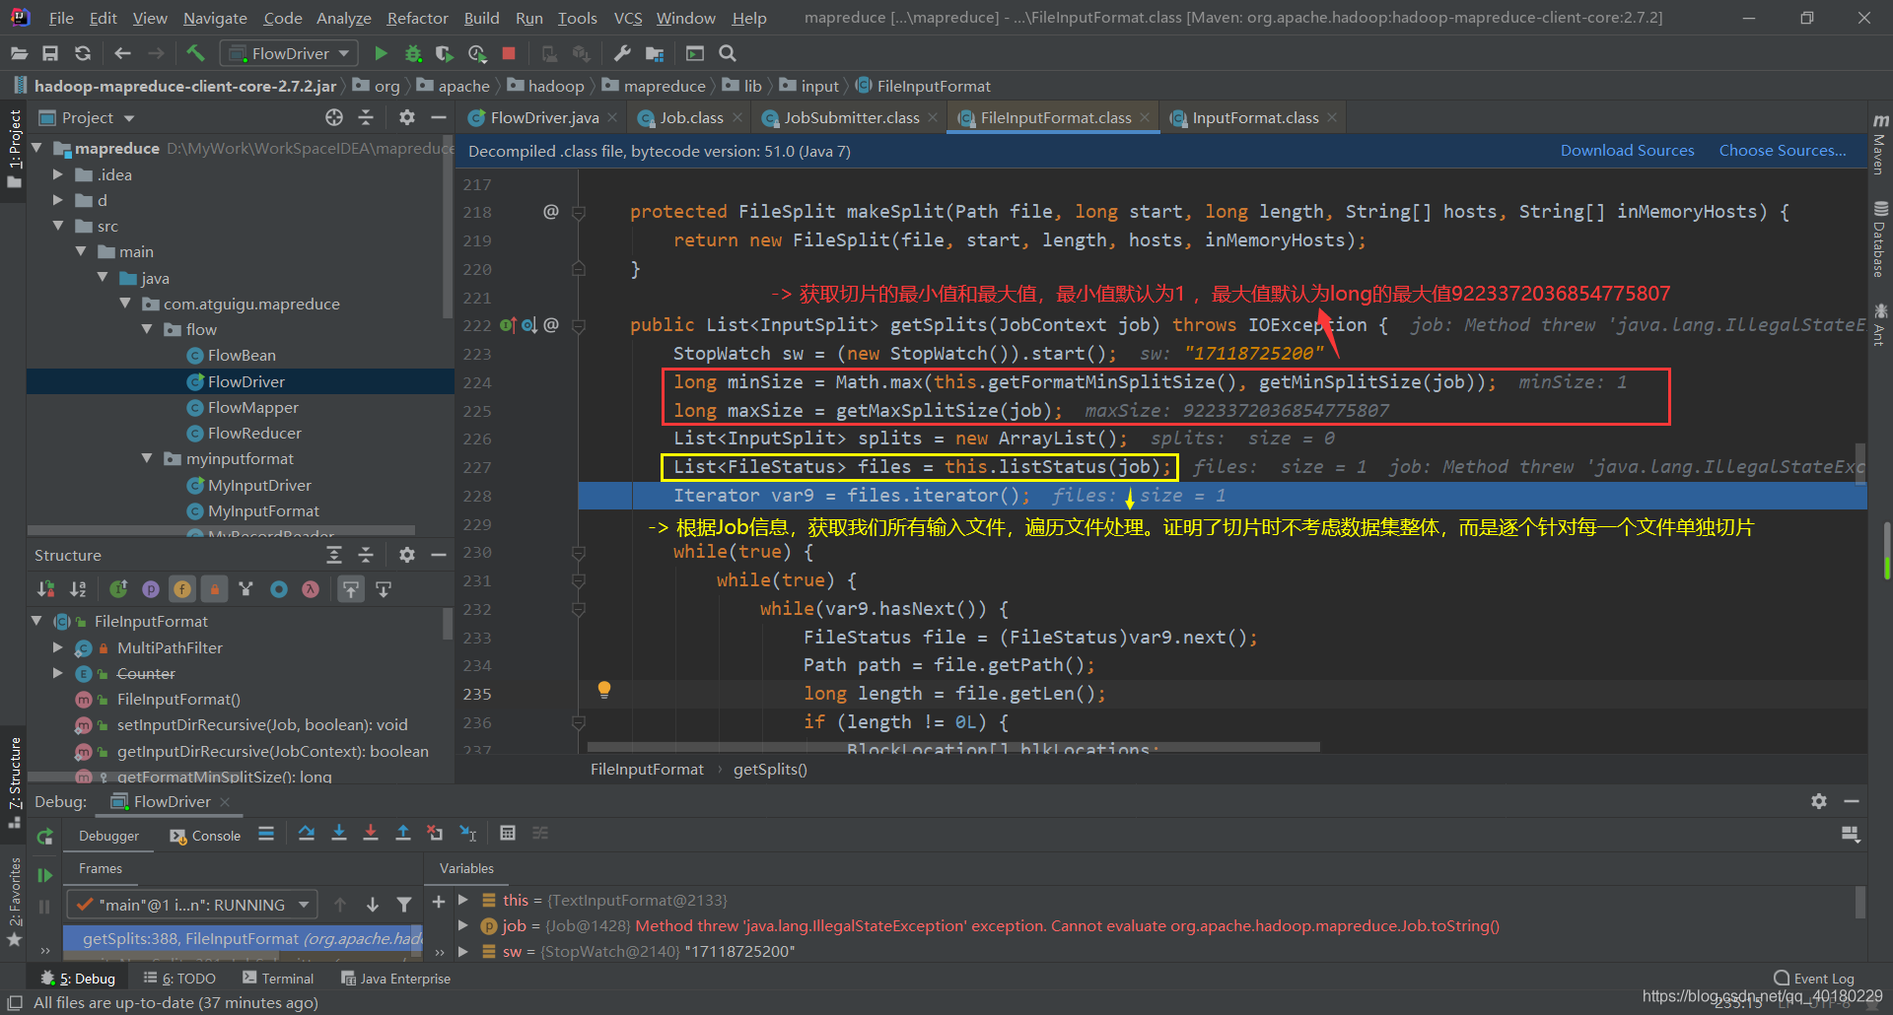Click Scroll from Source crosshair in Project panel
1893x1015 pixels.
[x=334, y=117]
